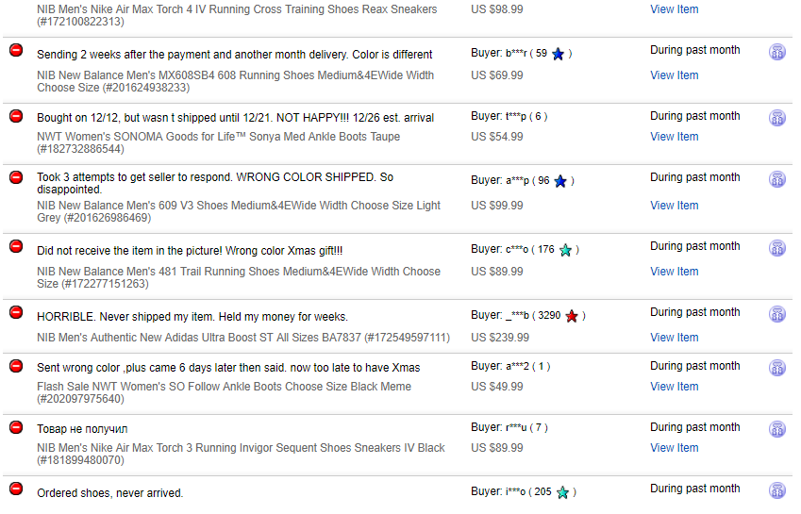Open View Item for New Balance MX608SB4
801x514 pixels.
click(x=674, y=75)
